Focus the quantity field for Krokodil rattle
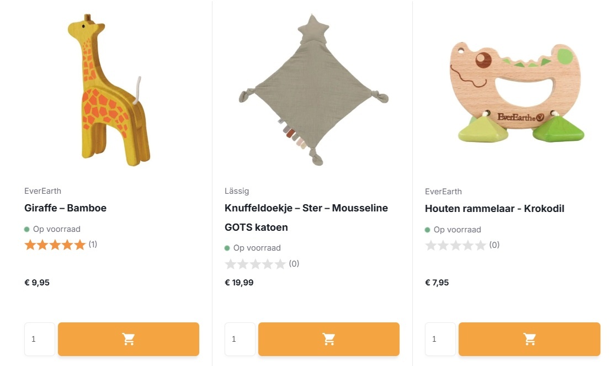Viewport: 612px width, 366px height. pos(440,339)
